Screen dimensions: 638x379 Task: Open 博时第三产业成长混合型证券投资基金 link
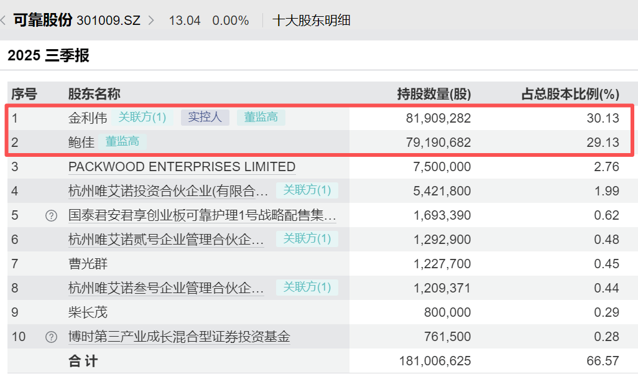tap(180, 337)
